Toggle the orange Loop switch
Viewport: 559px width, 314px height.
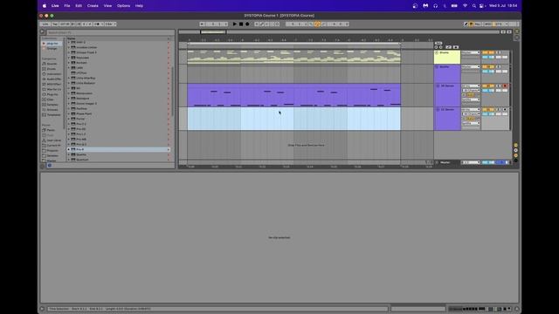click(x=317, y=24)
